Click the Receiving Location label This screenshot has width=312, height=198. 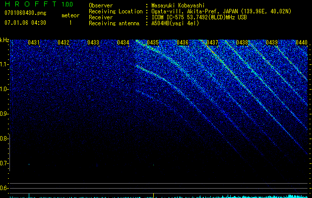pos(116,11)
